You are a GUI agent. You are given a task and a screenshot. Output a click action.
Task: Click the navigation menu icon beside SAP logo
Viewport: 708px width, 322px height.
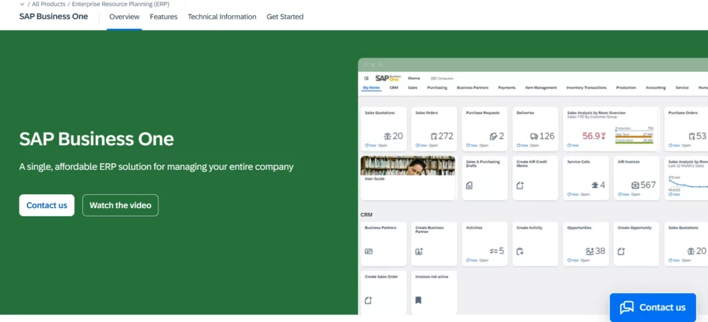pyautogui.click(x=366, y=78)
